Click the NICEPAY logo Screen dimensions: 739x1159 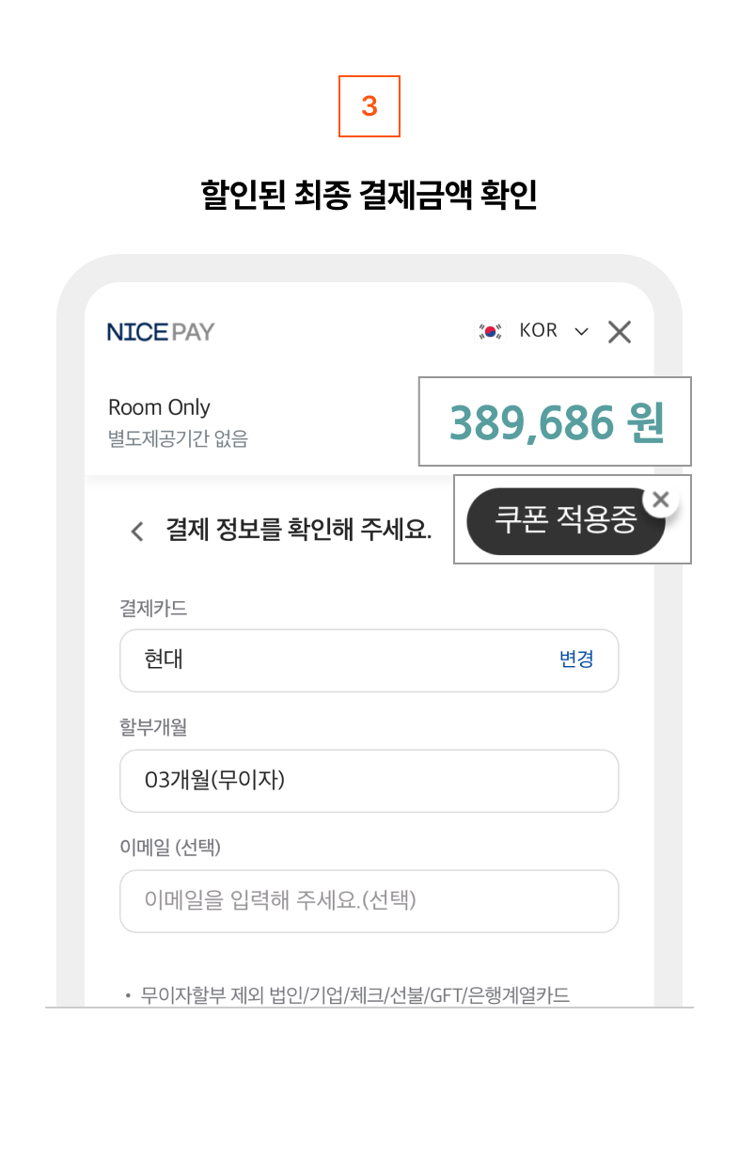pyautogui.click(x=161, y=332)
